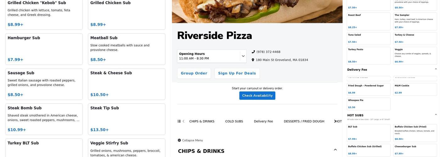Collapse the HOT SUBS section chevron
The height and width of the screenshot is (157, 440).
[x=436, y=115]
